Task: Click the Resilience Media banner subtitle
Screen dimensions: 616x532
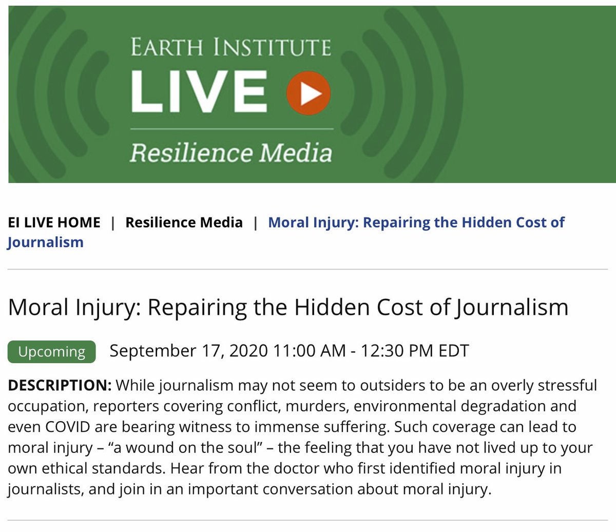Action: (x=230, y=153)
